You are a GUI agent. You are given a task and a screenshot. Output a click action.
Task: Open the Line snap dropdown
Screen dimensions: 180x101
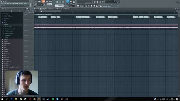(x=72, y=6)
